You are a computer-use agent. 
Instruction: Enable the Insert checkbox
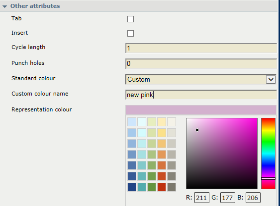pos(130,33)
